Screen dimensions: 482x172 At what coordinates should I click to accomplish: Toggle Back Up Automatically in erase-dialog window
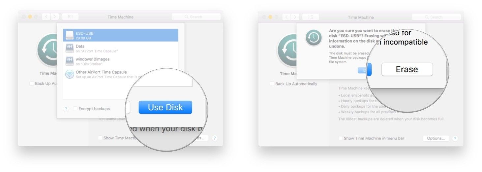click(x=272, y=84)
